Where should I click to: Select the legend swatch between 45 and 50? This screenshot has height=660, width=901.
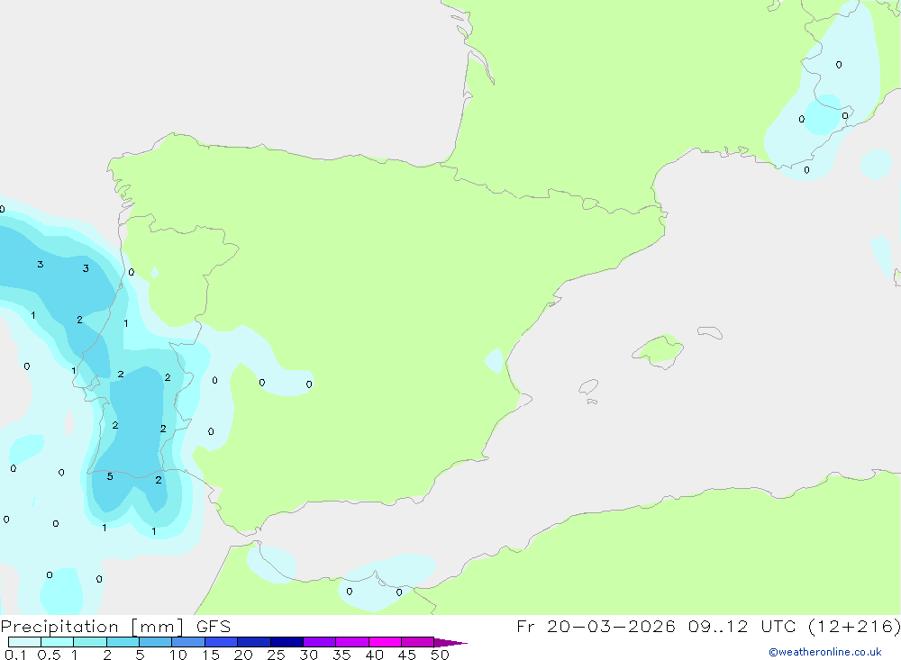click(417, 642)
